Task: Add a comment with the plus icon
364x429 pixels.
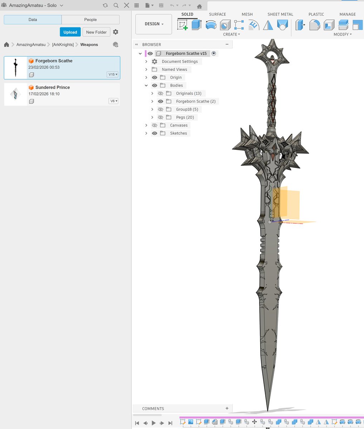Action: pos(227,408)
